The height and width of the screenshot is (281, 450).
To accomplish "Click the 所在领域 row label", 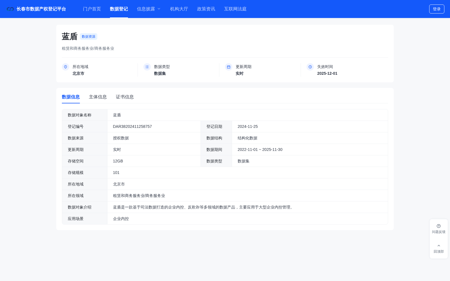I will pyautogui.click(x=76, y=196).
